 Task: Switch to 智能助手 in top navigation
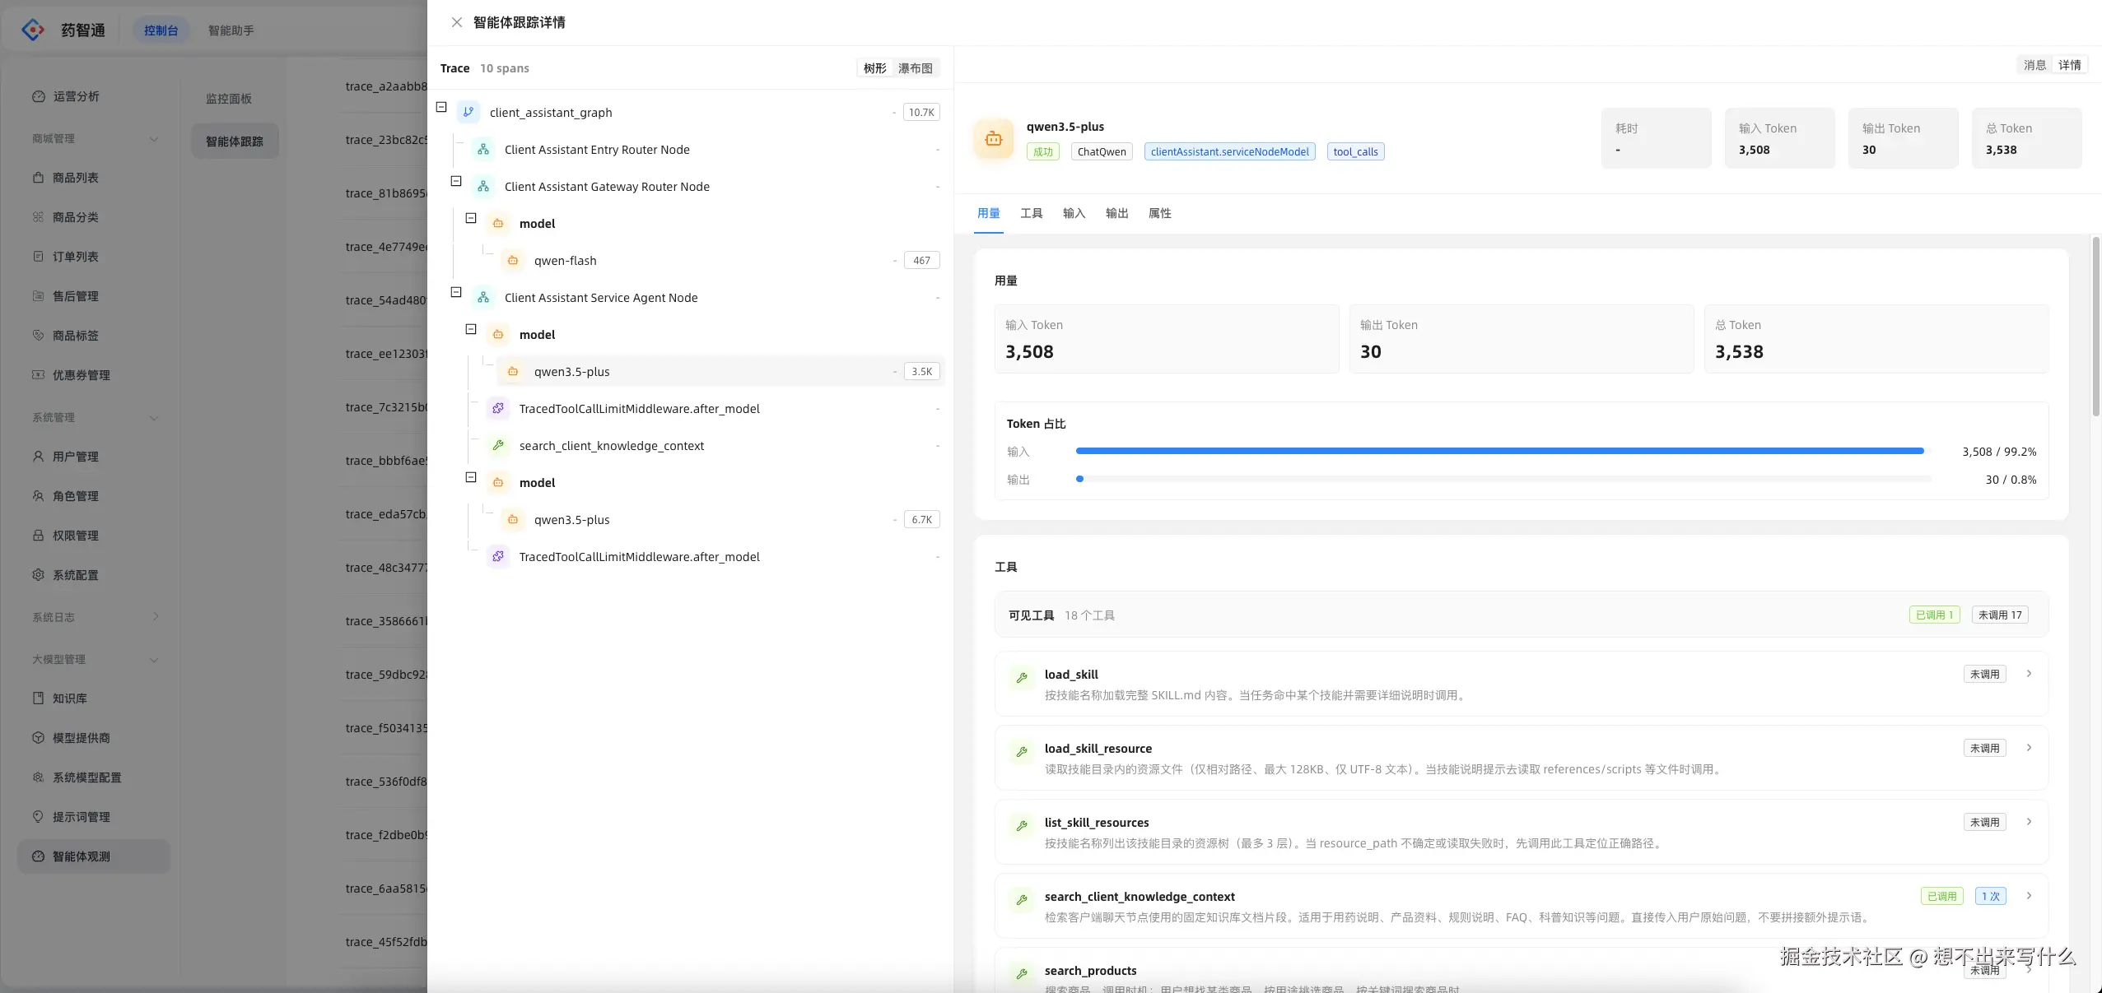pos(231,30)
